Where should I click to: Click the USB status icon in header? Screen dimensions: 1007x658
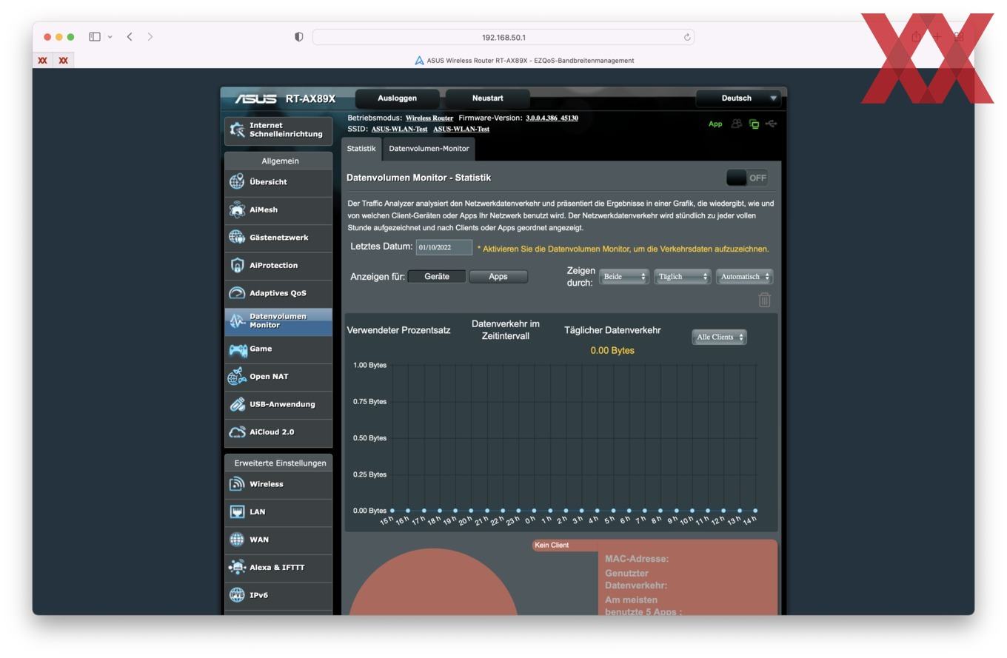tap(772, 124)
